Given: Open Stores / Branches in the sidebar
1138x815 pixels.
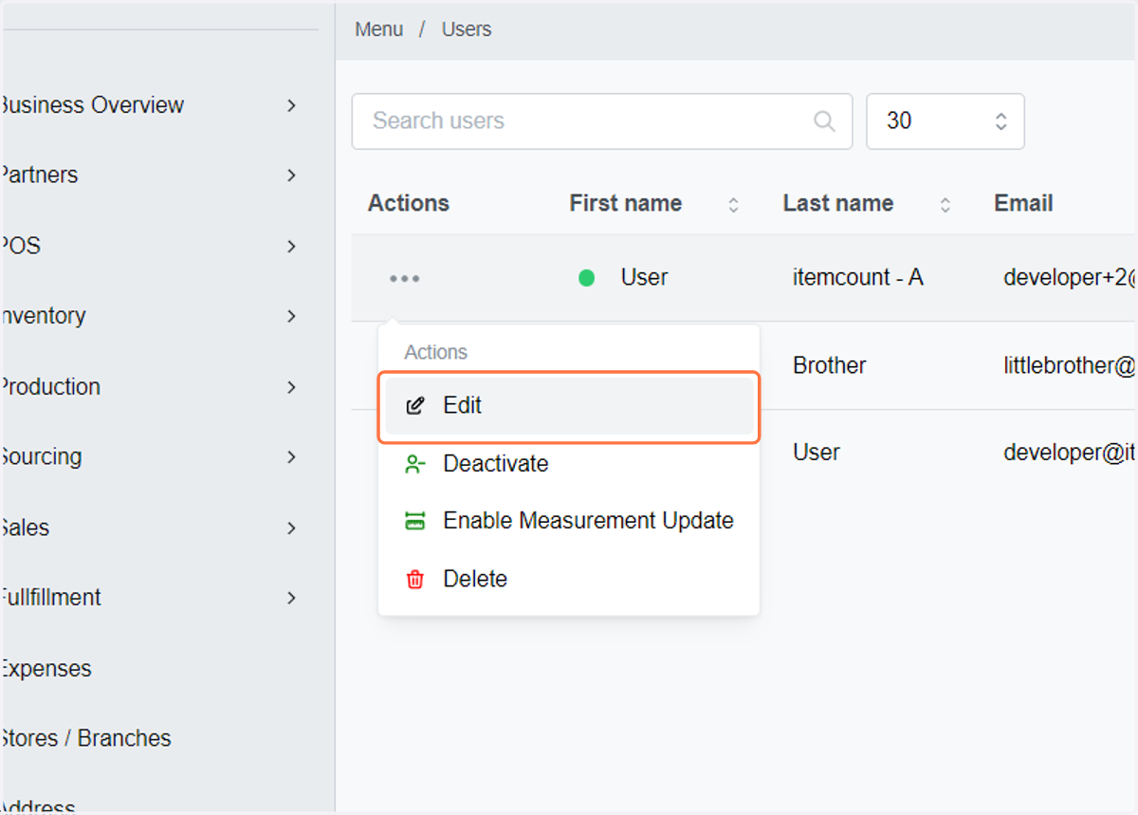Looking at the screenshot, I should 85,738.
